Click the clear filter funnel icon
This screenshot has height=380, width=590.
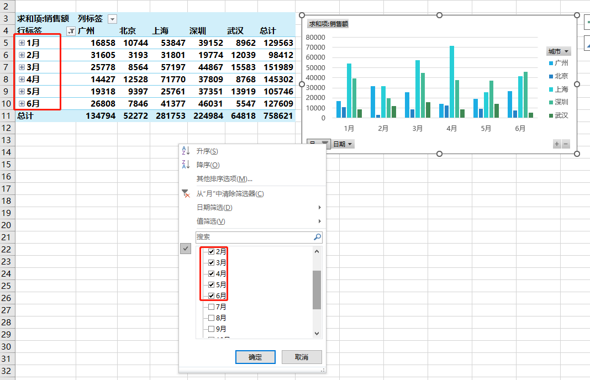(x=186, y=193)
